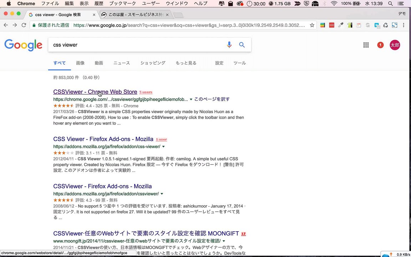411x257 pixels.
Task: Click the 5 users badge
Action: coord(146,92)
